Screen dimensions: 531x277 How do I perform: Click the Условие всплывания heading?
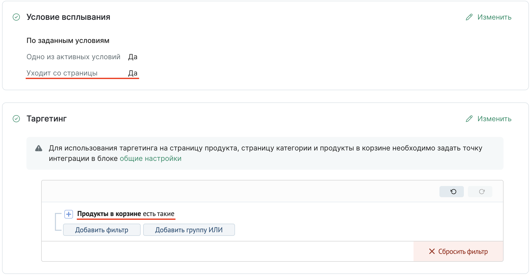(x=68, y=17)
